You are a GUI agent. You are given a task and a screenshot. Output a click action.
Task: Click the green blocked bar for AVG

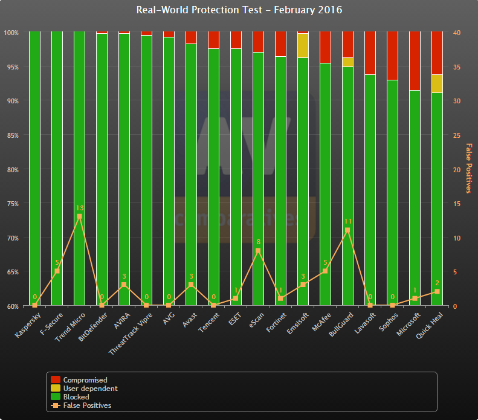point(169,171)
